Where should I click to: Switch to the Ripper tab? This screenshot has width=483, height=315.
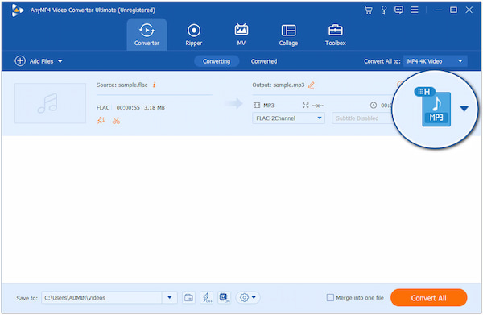click(194, 35)
